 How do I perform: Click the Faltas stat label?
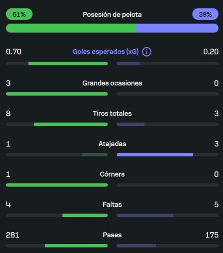pyautogui.click(x=112, y=205)
